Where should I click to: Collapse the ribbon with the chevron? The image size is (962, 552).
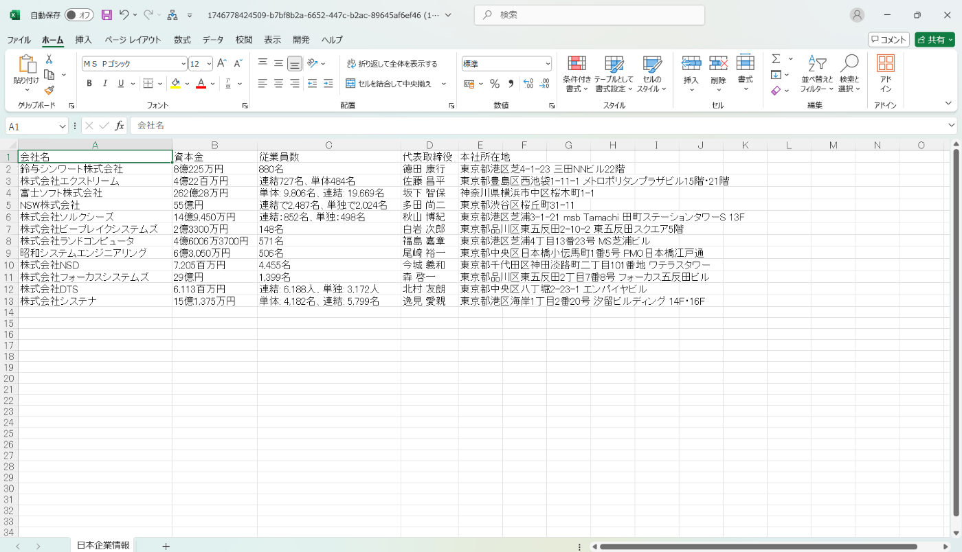[948, 104]
